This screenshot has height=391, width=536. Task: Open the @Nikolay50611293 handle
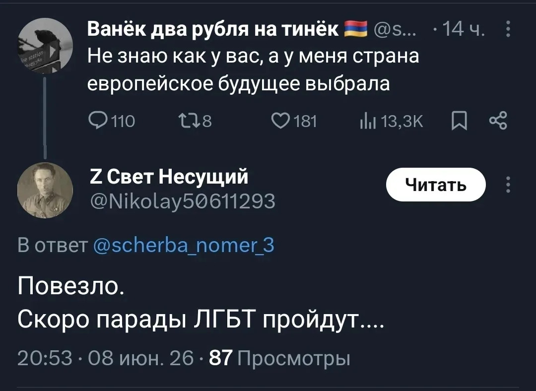(x=183, y=200)
